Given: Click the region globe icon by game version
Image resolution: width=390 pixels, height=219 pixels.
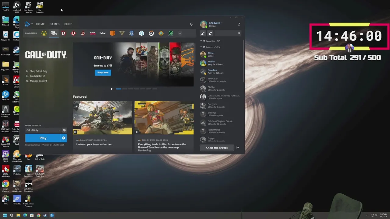Looking at the screenshot, I should coord(64,130).
